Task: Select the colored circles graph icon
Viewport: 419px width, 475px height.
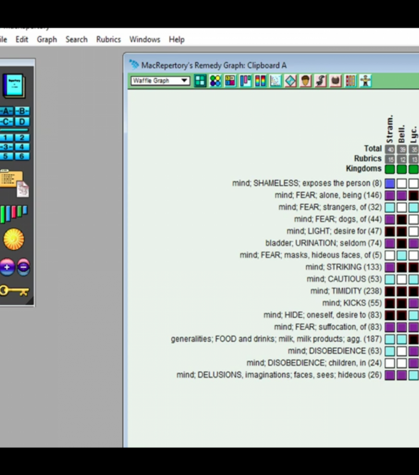Action: [215, 81]
